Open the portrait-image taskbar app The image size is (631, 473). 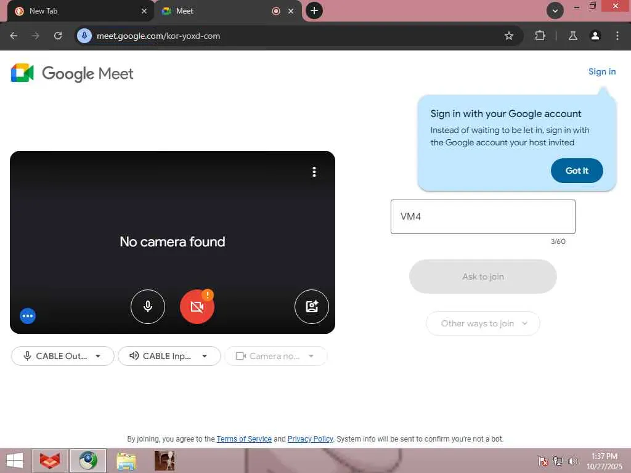[165, 461]
